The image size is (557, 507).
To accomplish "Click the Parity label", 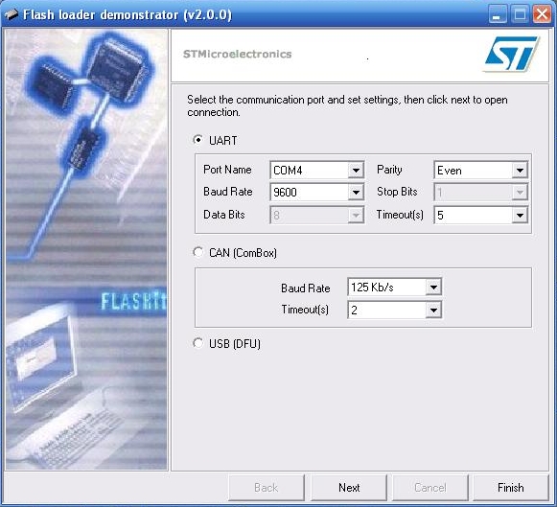I will pos(389,170).
